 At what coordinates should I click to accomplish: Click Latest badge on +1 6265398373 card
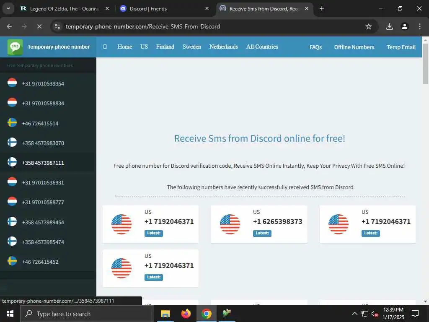click(x=262, y=233)
